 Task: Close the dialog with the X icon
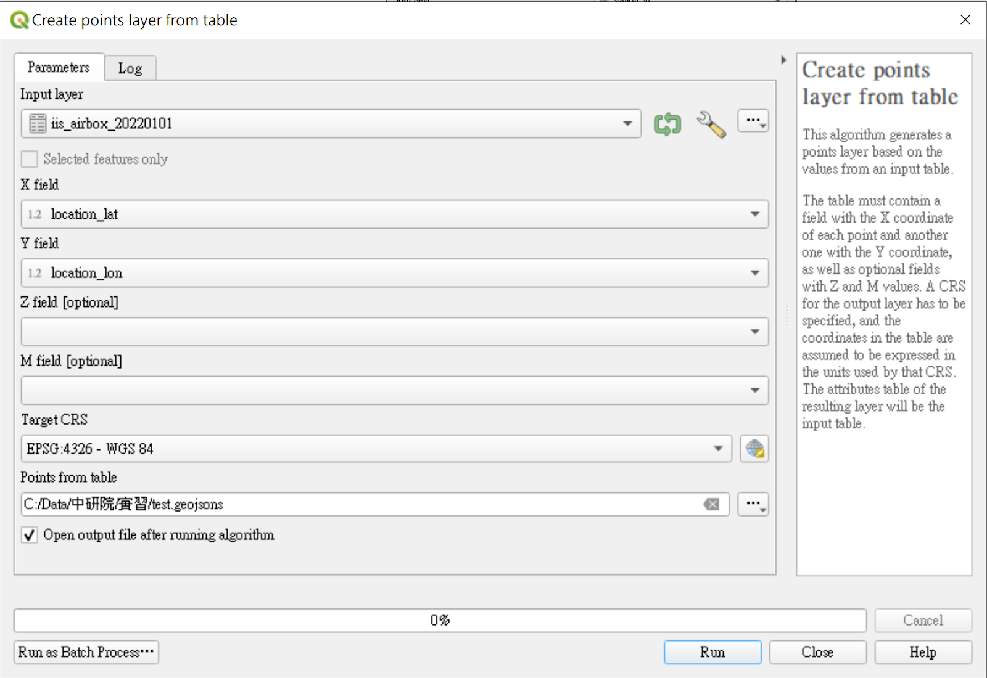click(x=965, y=20)
